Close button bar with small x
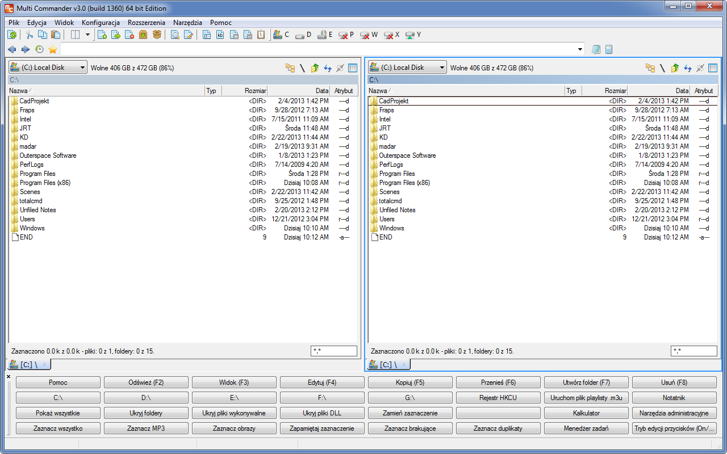The width and height of the screenshot is (727, 454). tap(9, 376)
